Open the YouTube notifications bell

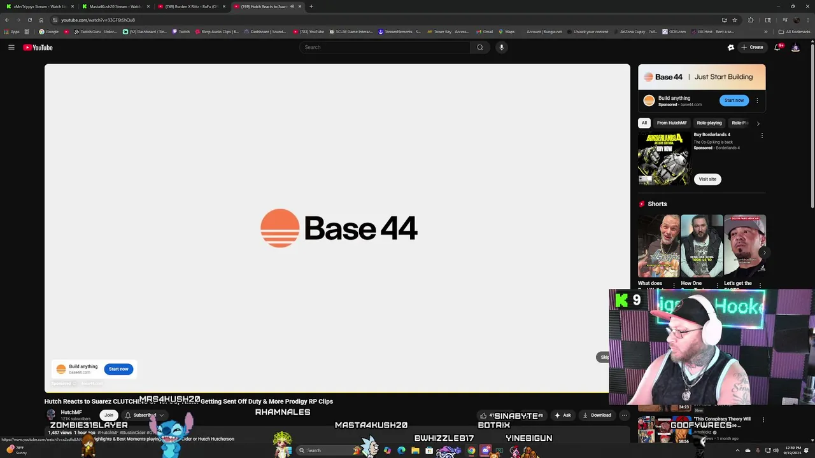[x=778, y=47]
